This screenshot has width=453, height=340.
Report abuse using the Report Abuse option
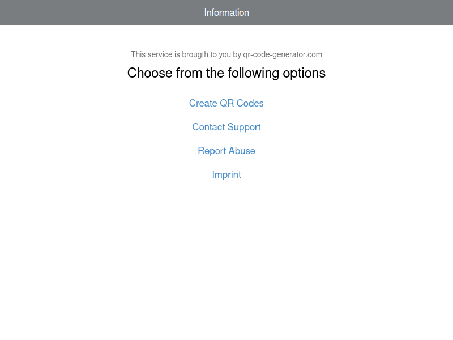click(226, 151)
